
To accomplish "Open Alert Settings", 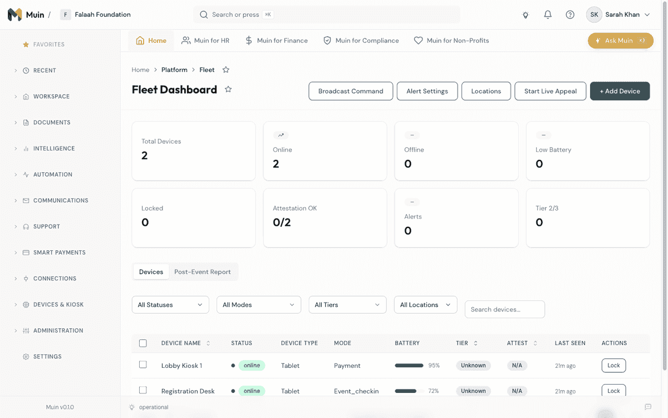I will click(x=427, y=91).
